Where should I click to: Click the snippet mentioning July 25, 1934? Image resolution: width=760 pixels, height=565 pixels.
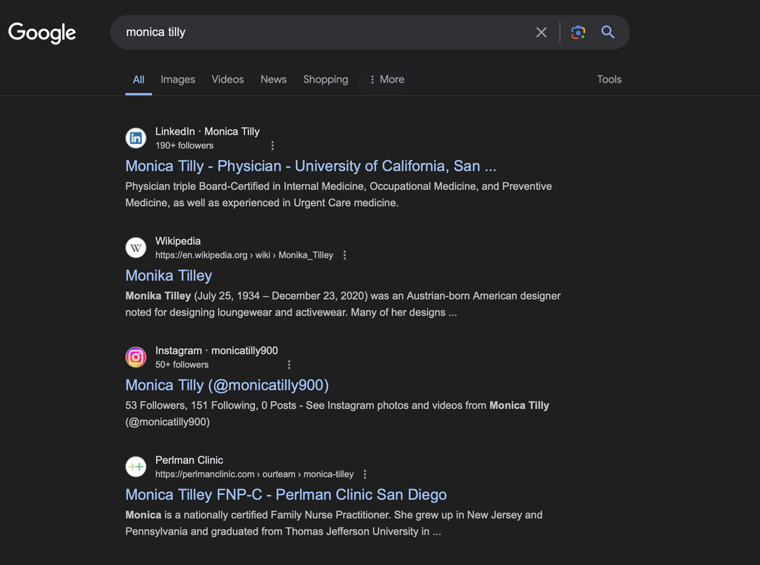pyautogui.click(x=343, y=304)
